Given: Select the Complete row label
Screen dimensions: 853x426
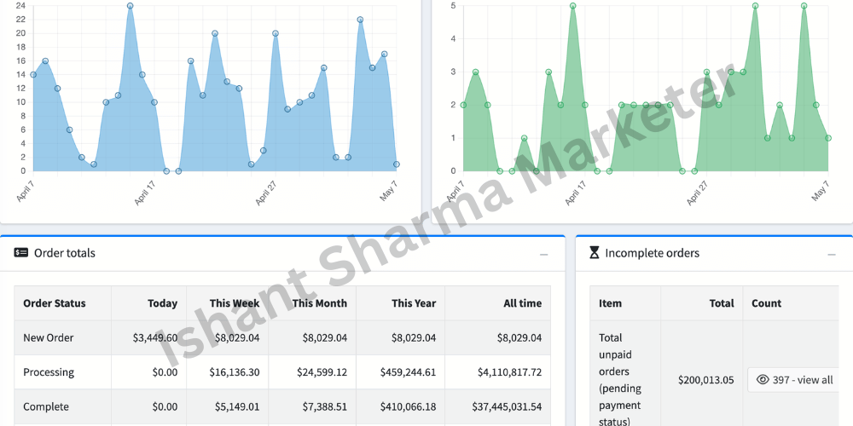Looking at the screenshot, I should pyautogui.click(x=46, y=406).
